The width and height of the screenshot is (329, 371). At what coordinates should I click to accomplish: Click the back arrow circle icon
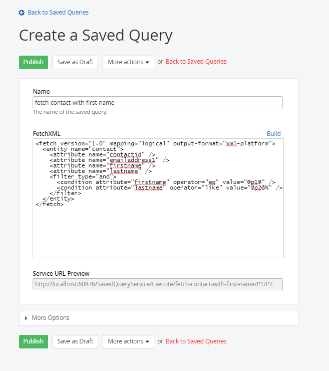pos(22,13)
